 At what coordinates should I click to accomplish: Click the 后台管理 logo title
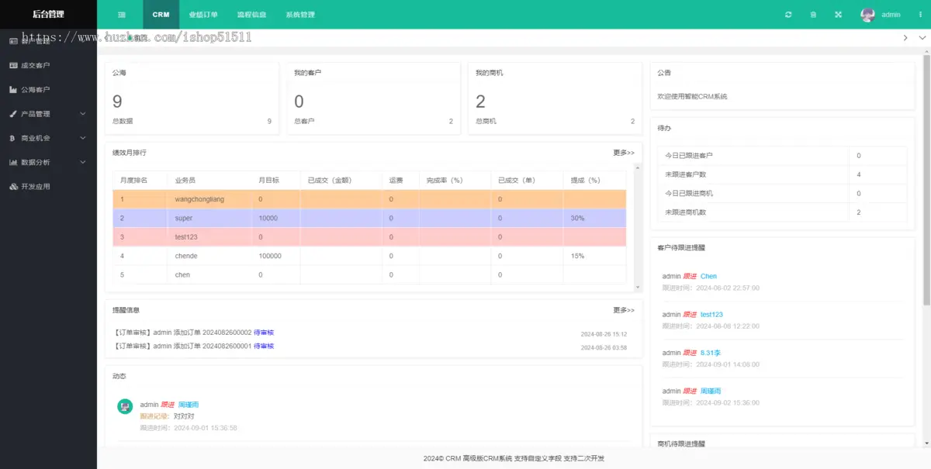pyautogui.click(x=48, y=15)
